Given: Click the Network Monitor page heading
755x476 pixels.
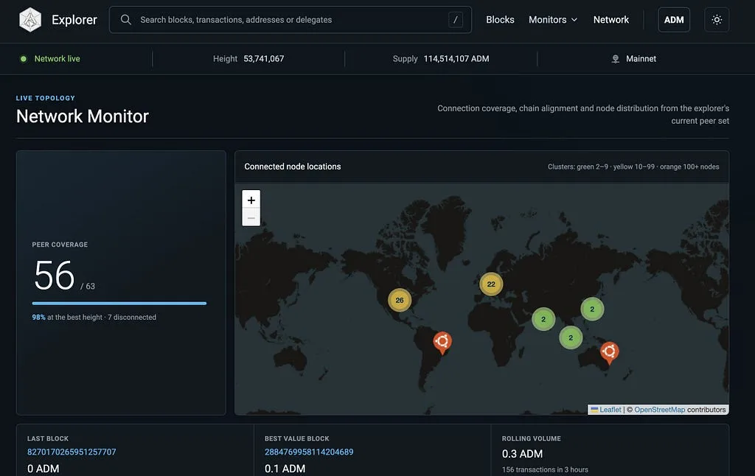Looking at the screenshot, I should click(x=83, y=116).
